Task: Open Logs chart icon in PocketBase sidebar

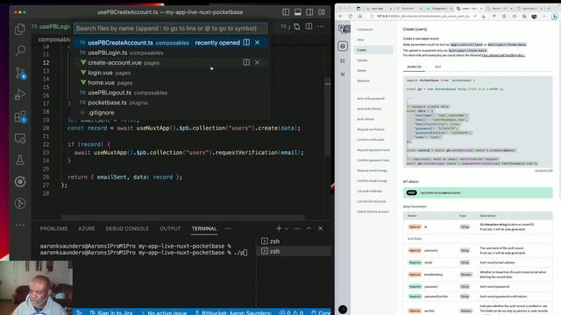Action: pos(343,60)
